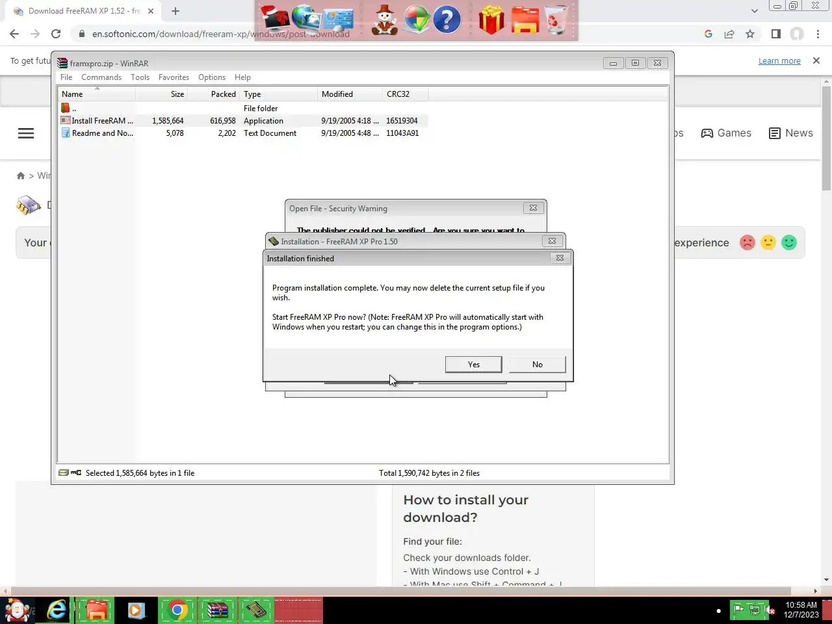Click the WinRAR status bar drive icon
Viewport: 832px width, 624px height.
tap(63, 473)
